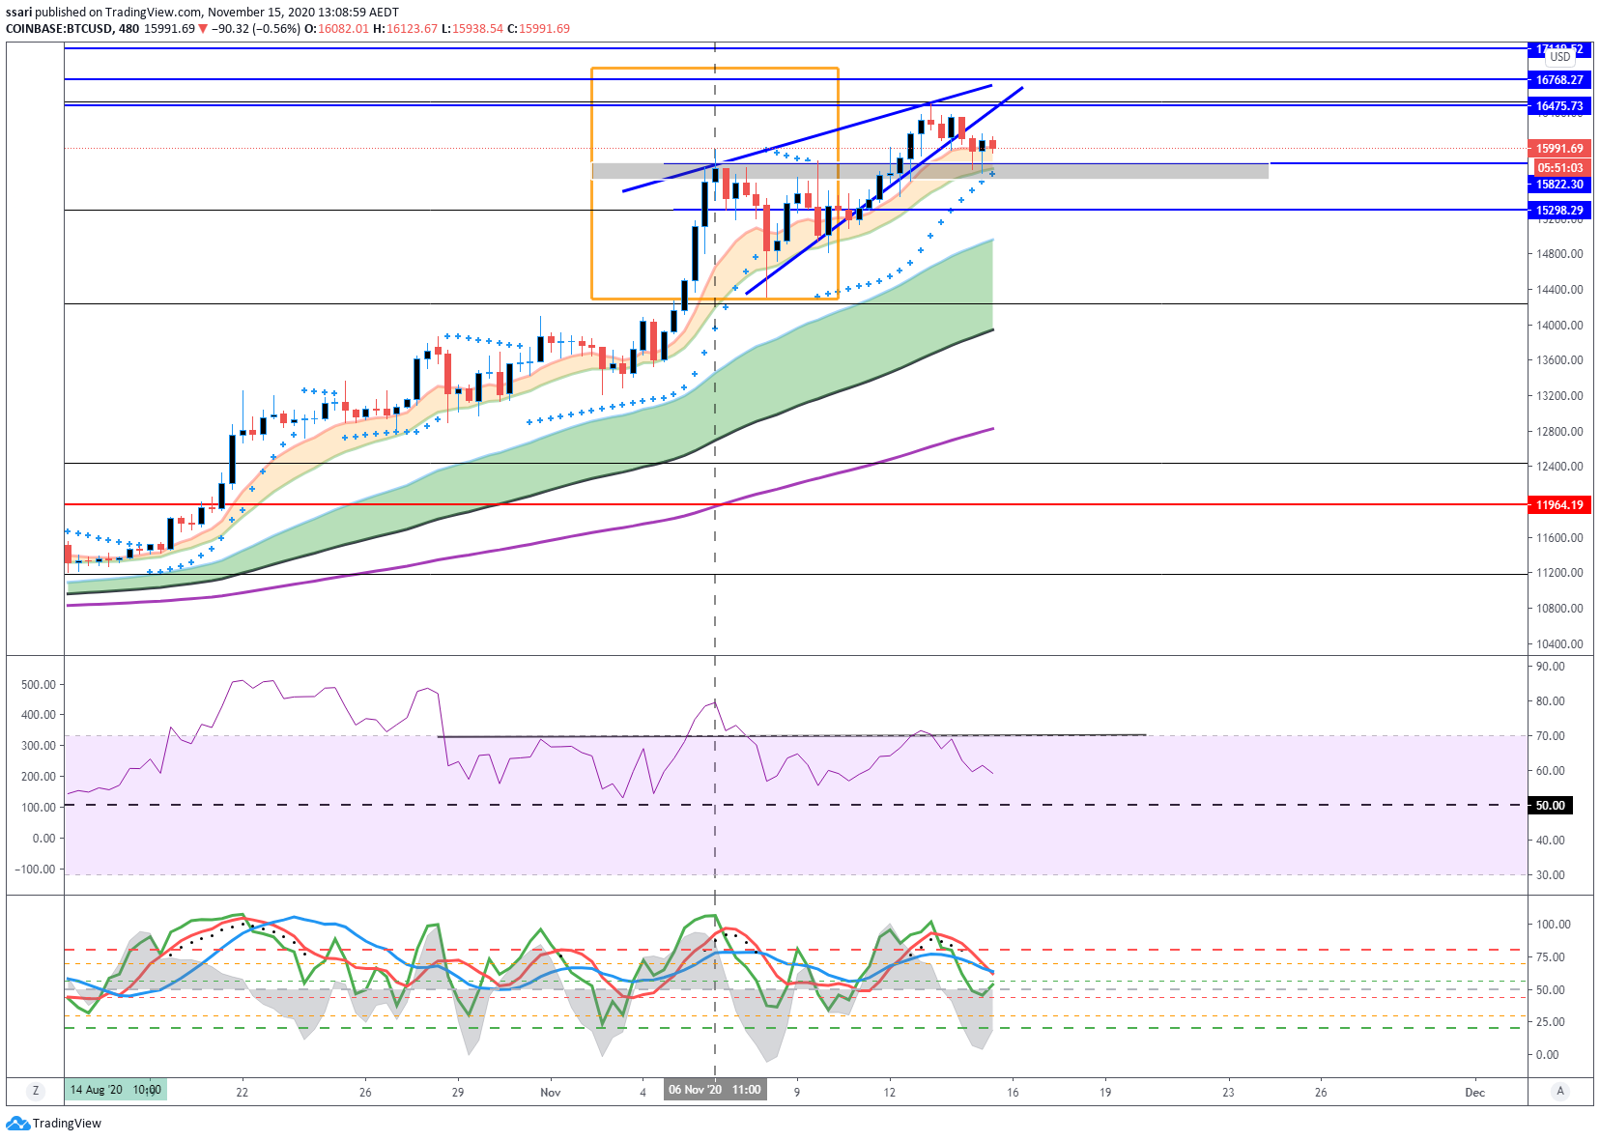Click the 10400.00 price axis tick

[1559, 644]
